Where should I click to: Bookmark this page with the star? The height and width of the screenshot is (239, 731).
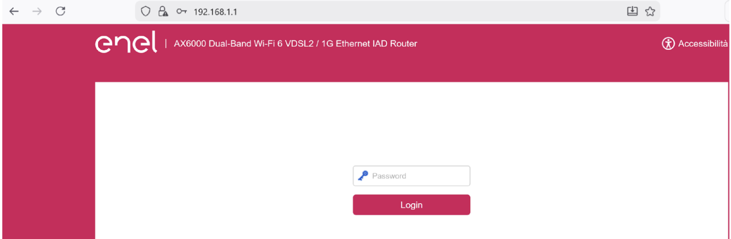(650, 11)
